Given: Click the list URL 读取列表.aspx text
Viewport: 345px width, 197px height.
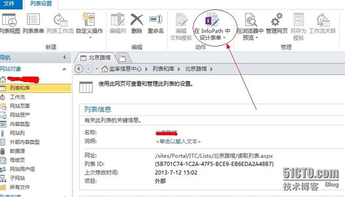Looking at the screenshot, I should (x=214, y=156).
